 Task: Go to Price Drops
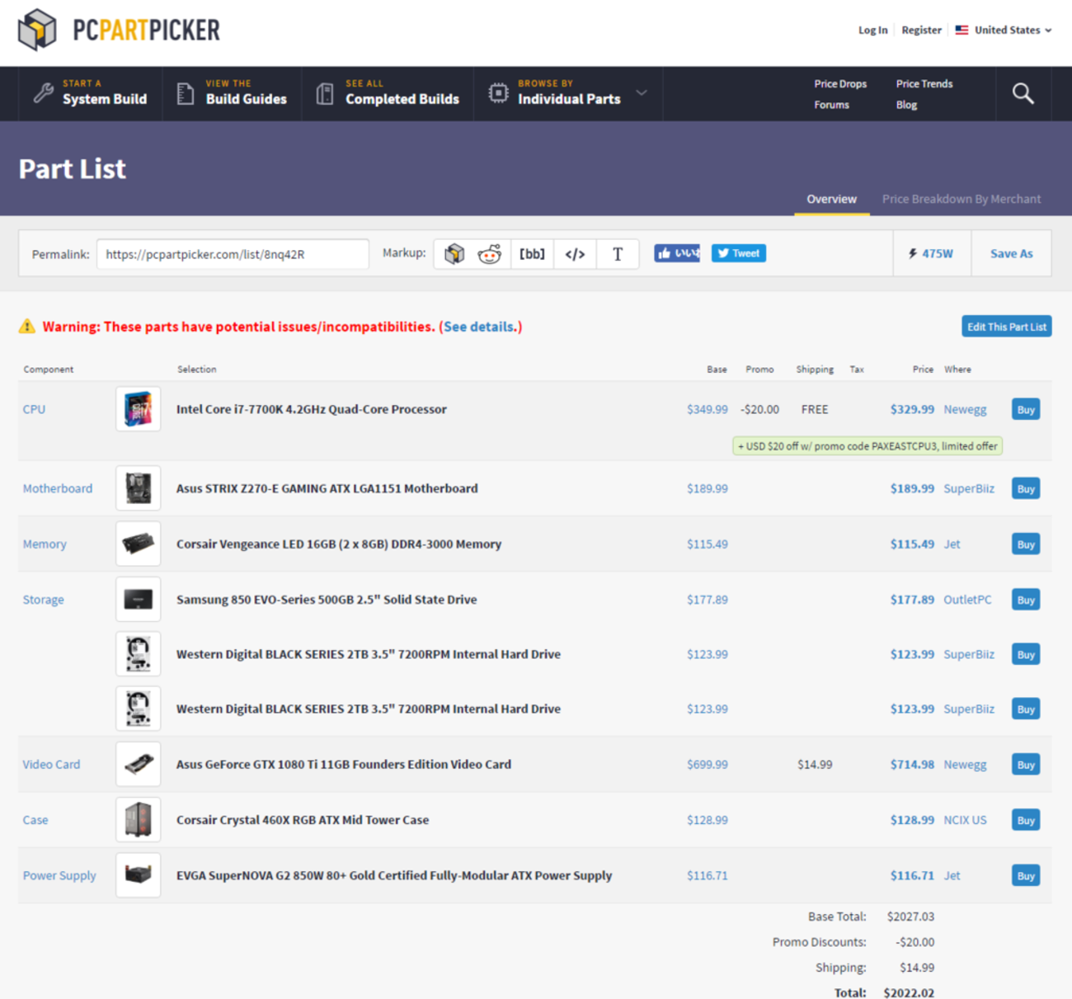click(840, 83)
